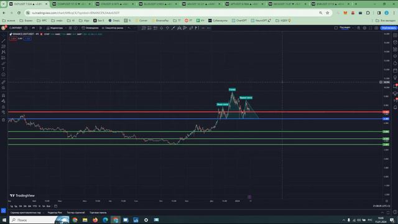Set the date range to Все
The width and height of the screenshot is (398, 224).
point(49,206)
